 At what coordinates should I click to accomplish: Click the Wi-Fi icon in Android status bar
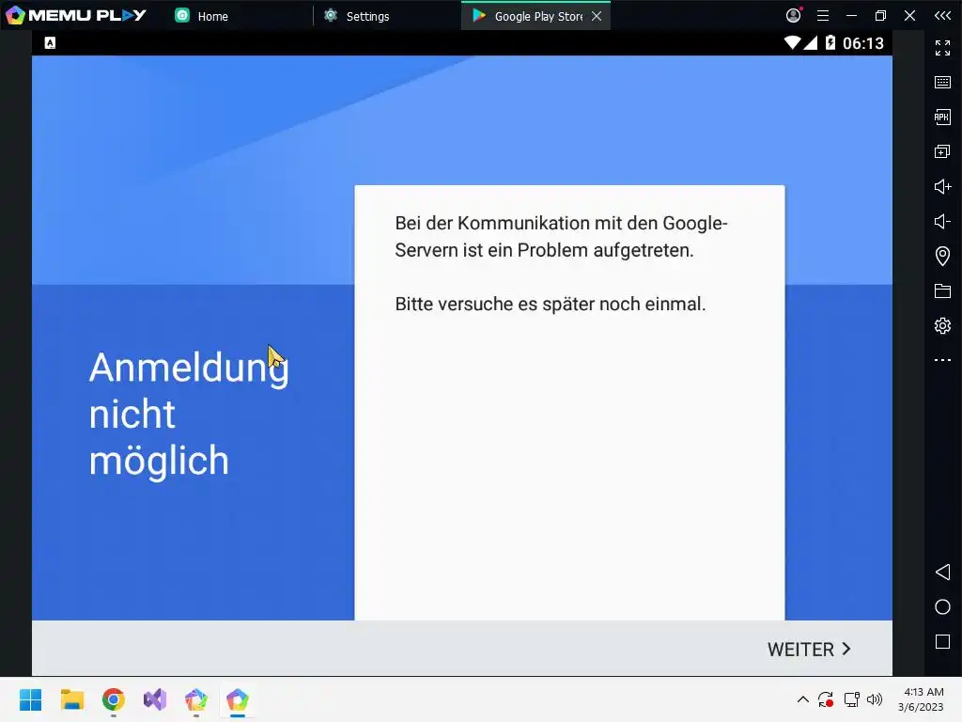click(x=792, y=42)
